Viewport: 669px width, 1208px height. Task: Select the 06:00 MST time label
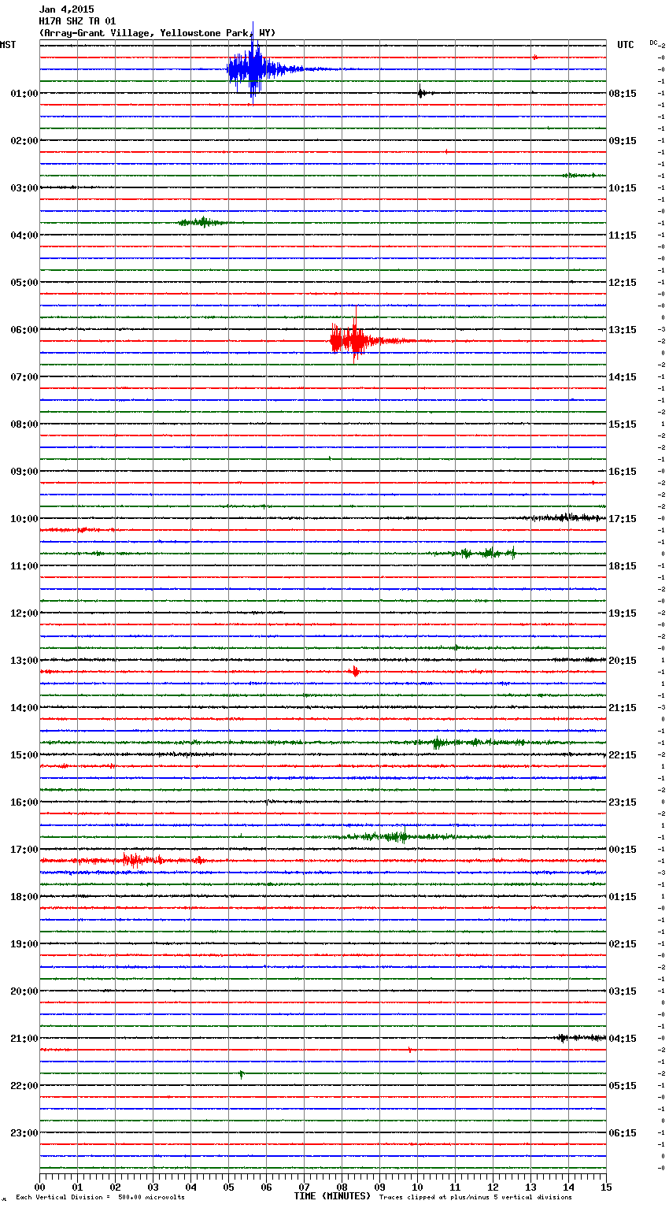[24, 330]
